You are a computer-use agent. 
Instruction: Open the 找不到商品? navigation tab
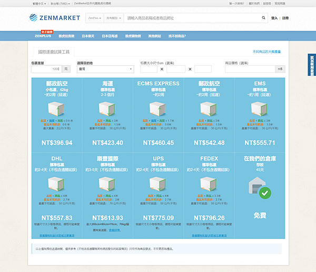coord(177,36)
